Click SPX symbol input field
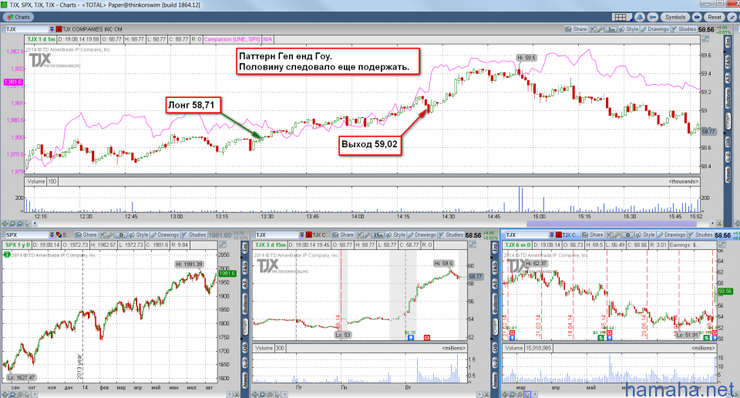The image size is (740, 398). coord(27,234)
